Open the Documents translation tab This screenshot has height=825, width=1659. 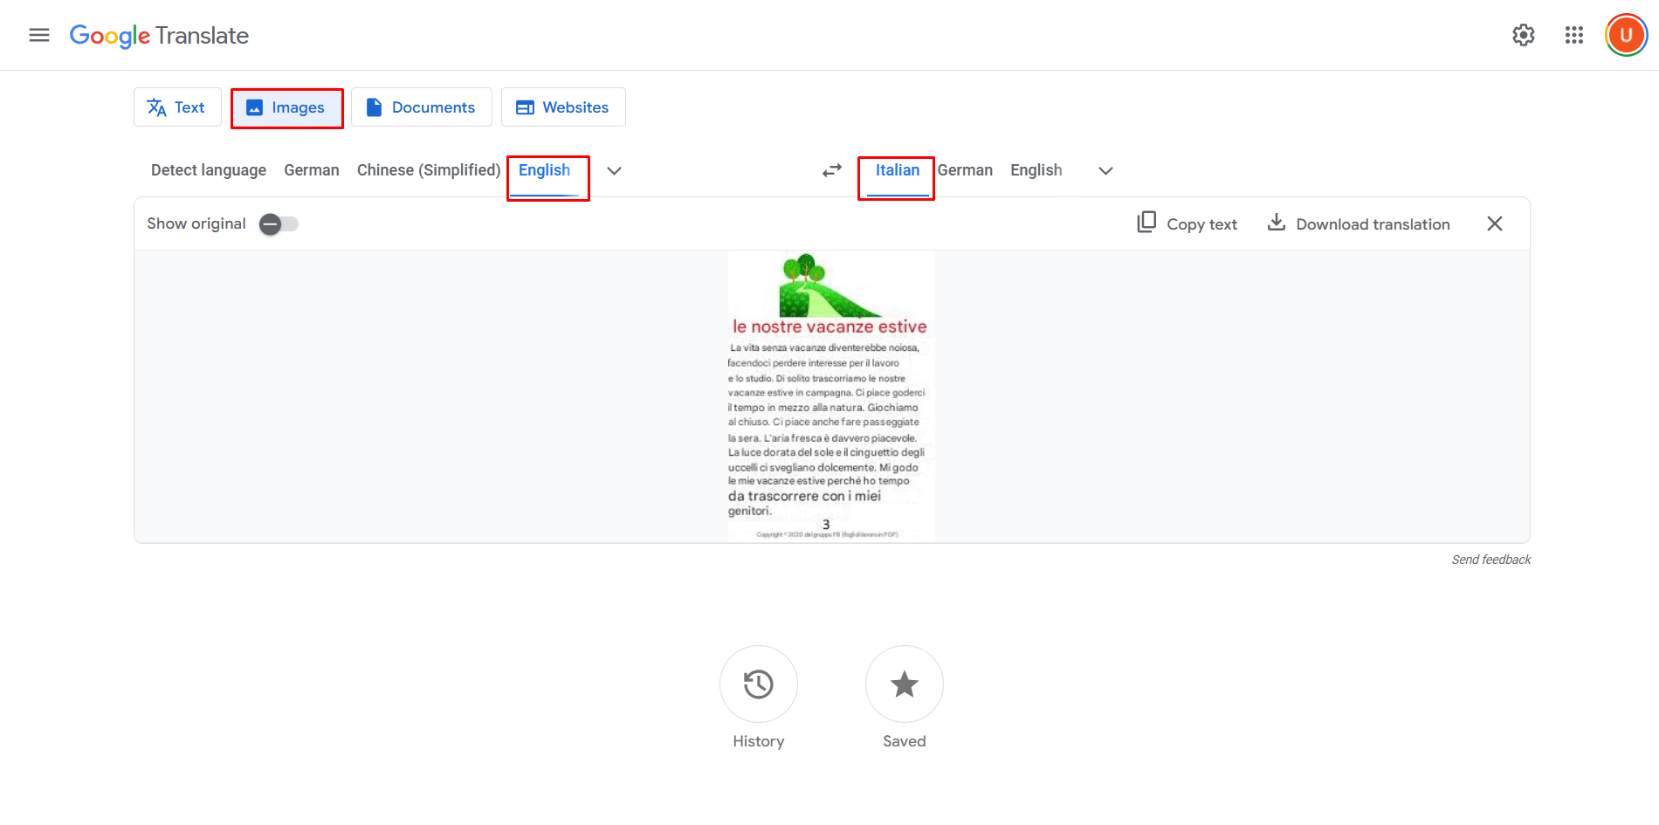click(422, 107)
